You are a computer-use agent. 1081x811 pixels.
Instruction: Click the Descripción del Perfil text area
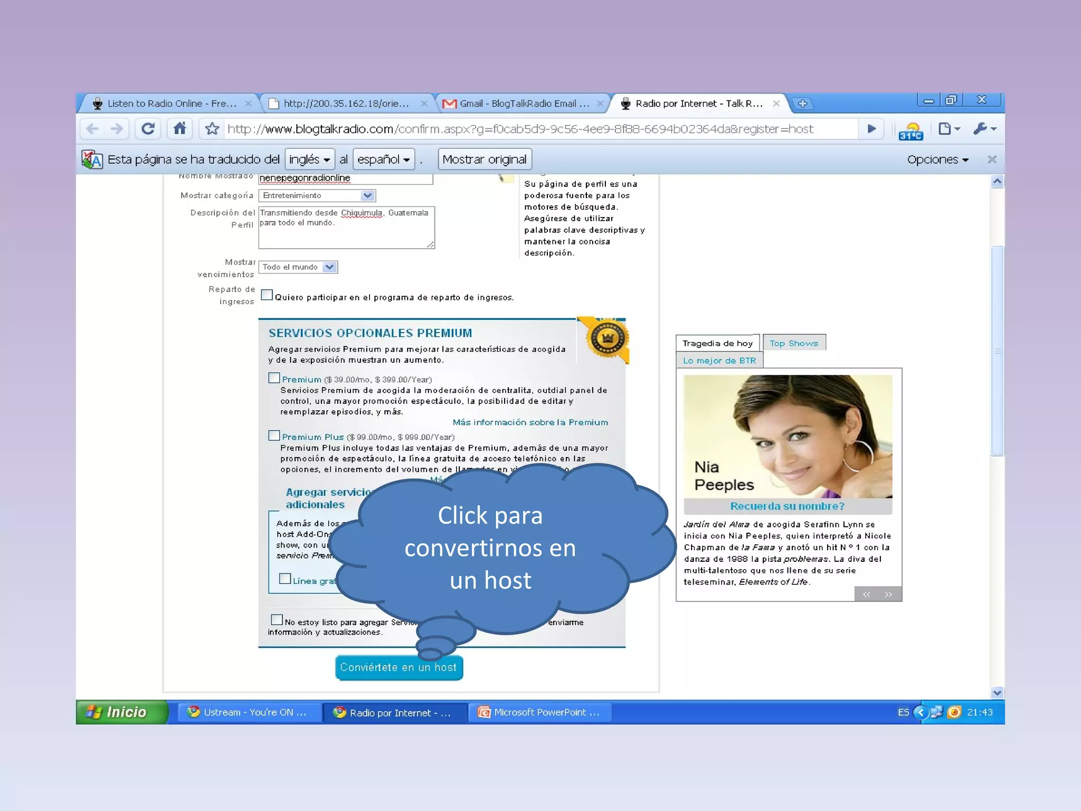347,228
